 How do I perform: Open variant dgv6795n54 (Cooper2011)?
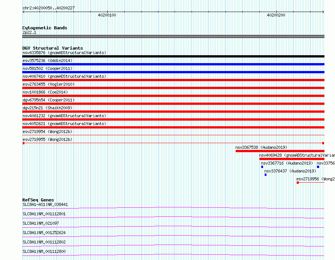click(49, 100)
